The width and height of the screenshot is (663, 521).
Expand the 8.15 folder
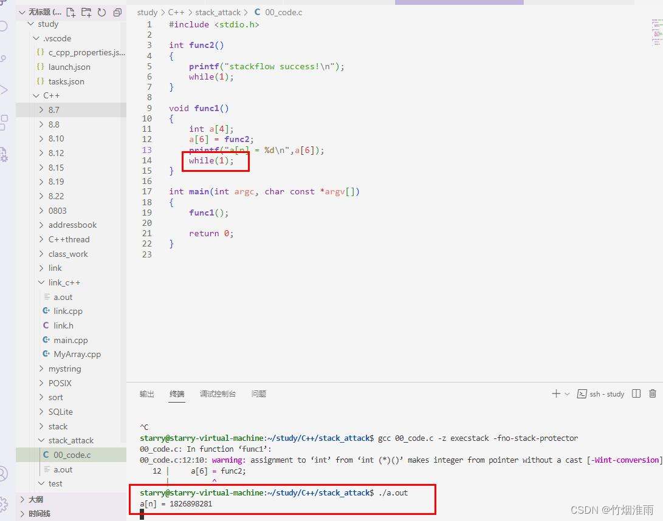click(x=71, y=168)
